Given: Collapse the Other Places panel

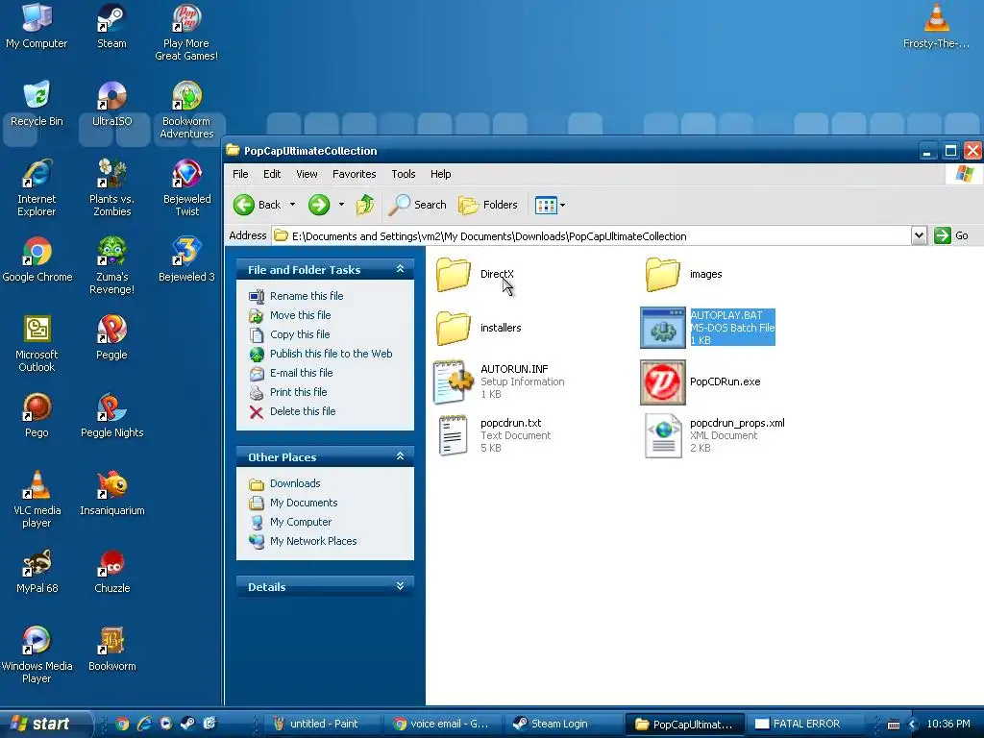Looking at the screenshot, I should (400, 456).
